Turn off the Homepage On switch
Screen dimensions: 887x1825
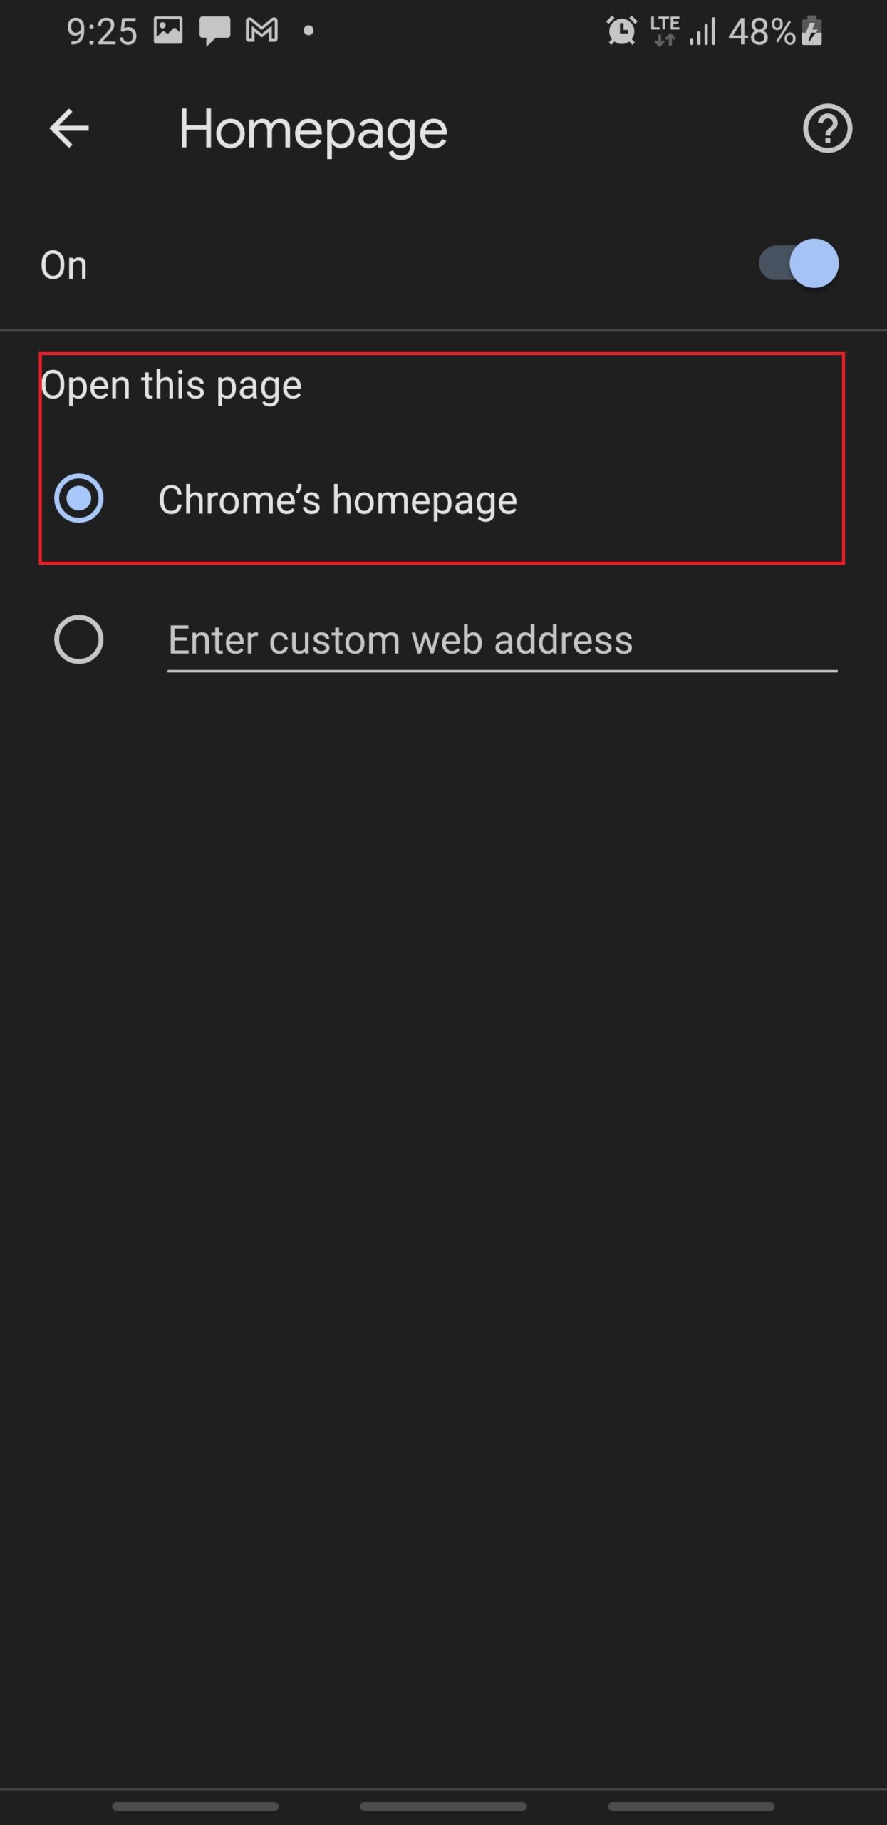[x=799, y=264]
